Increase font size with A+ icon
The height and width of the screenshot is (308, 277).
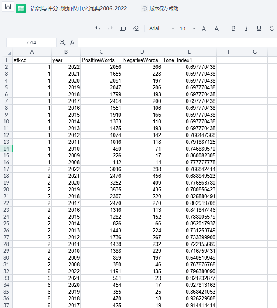click(204, 28)
